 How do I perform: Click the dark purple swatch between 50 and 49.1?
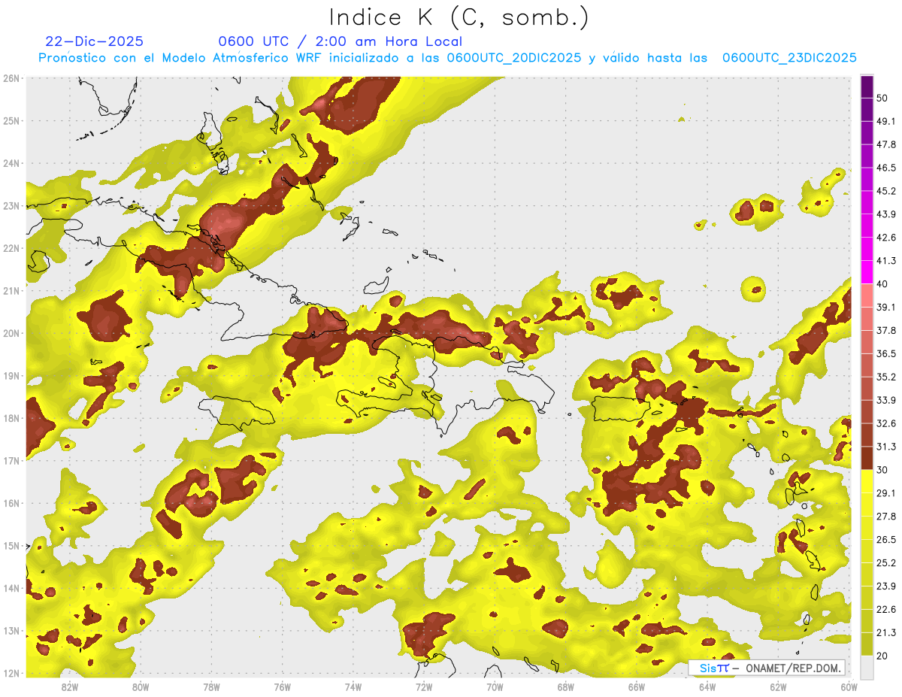(x=867, y=109)
